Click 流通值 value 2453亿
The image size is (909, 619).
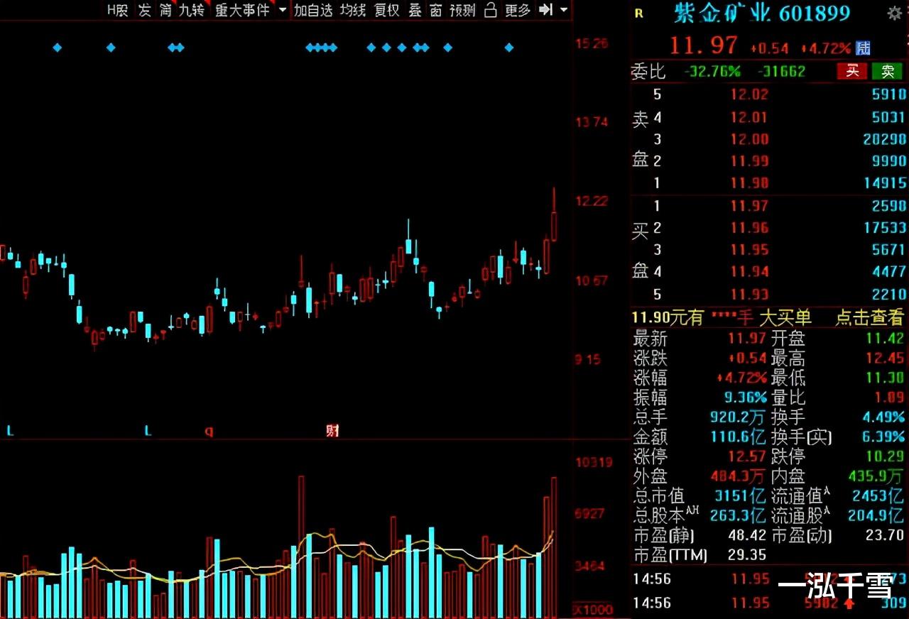(x=878, y=495)
